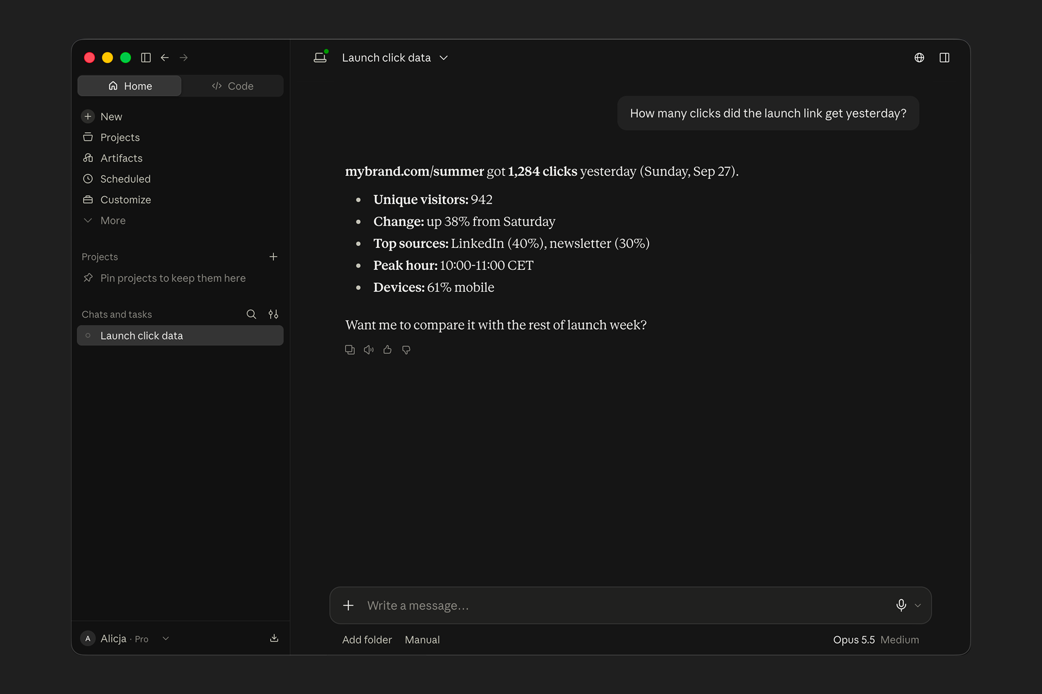This screenshot has width=1042, height=694.
Task: Open the right side panel icon
Action: 944,58
